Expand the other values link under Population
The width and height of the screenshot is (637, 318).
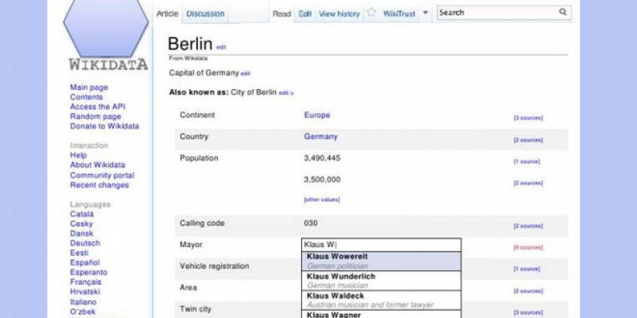click(x=322, y=200)
